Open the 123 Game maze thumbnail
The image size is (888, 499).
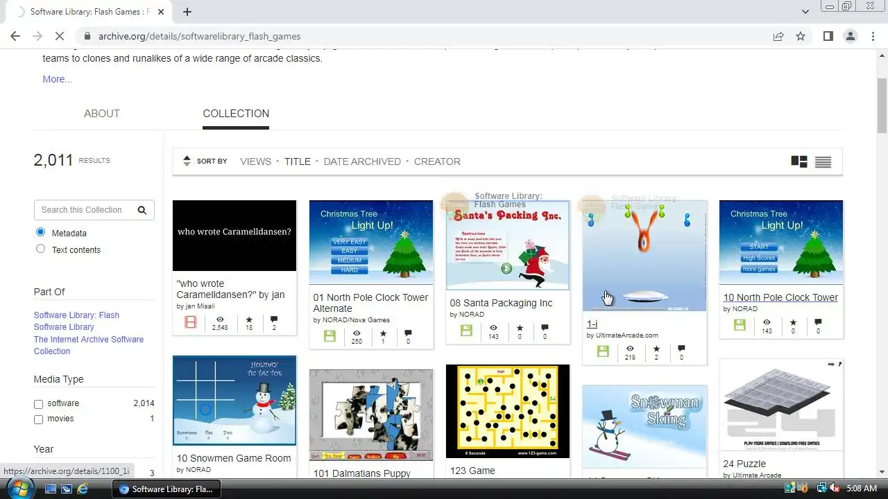coord(508,412)
